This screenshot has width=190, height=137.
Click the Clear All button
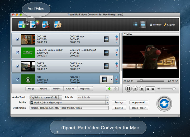tap(70, 89)
